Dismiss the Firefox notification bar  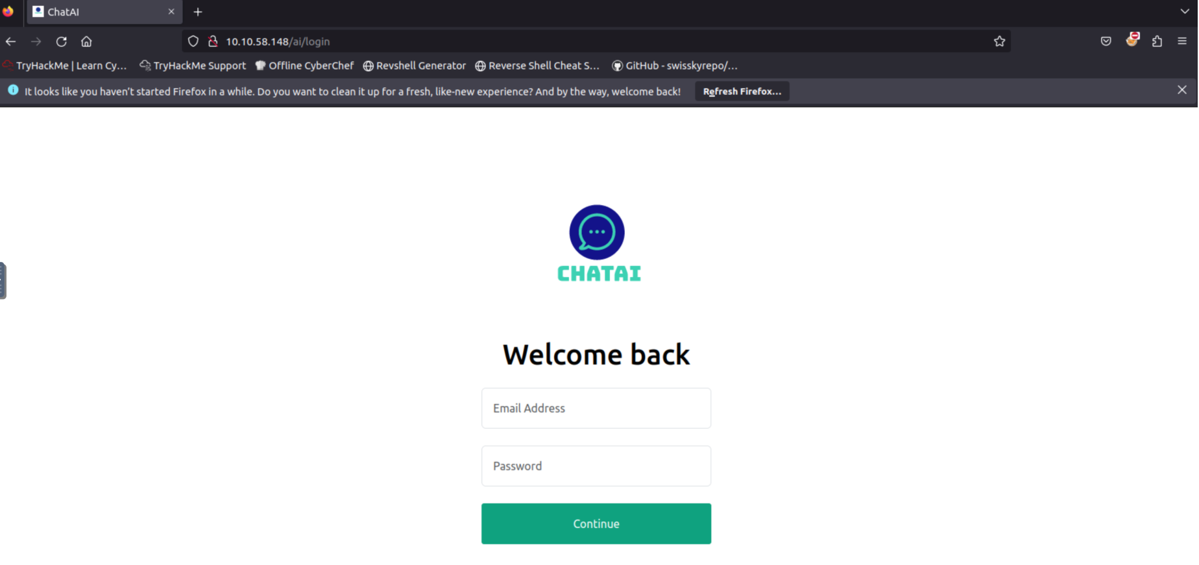[x=1182, y=90]
